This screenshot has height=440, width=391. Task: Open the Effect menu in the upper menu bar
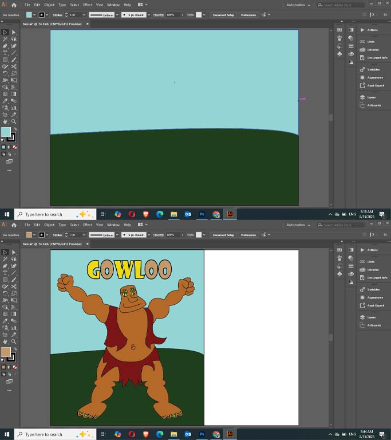87,5
